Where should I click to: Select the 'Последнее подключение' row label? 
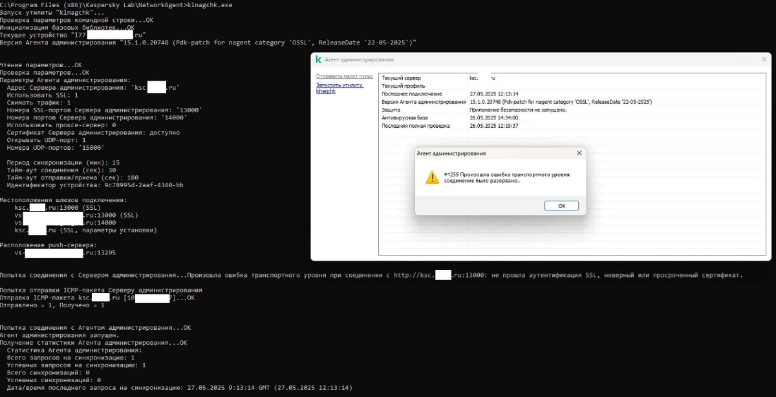[411, 94]
